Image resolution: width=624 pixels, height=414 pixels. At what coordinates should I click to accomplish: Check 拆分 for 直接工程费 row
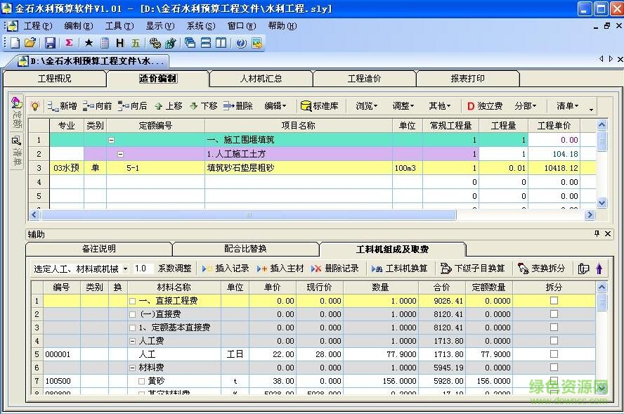(x=554, y=300)
